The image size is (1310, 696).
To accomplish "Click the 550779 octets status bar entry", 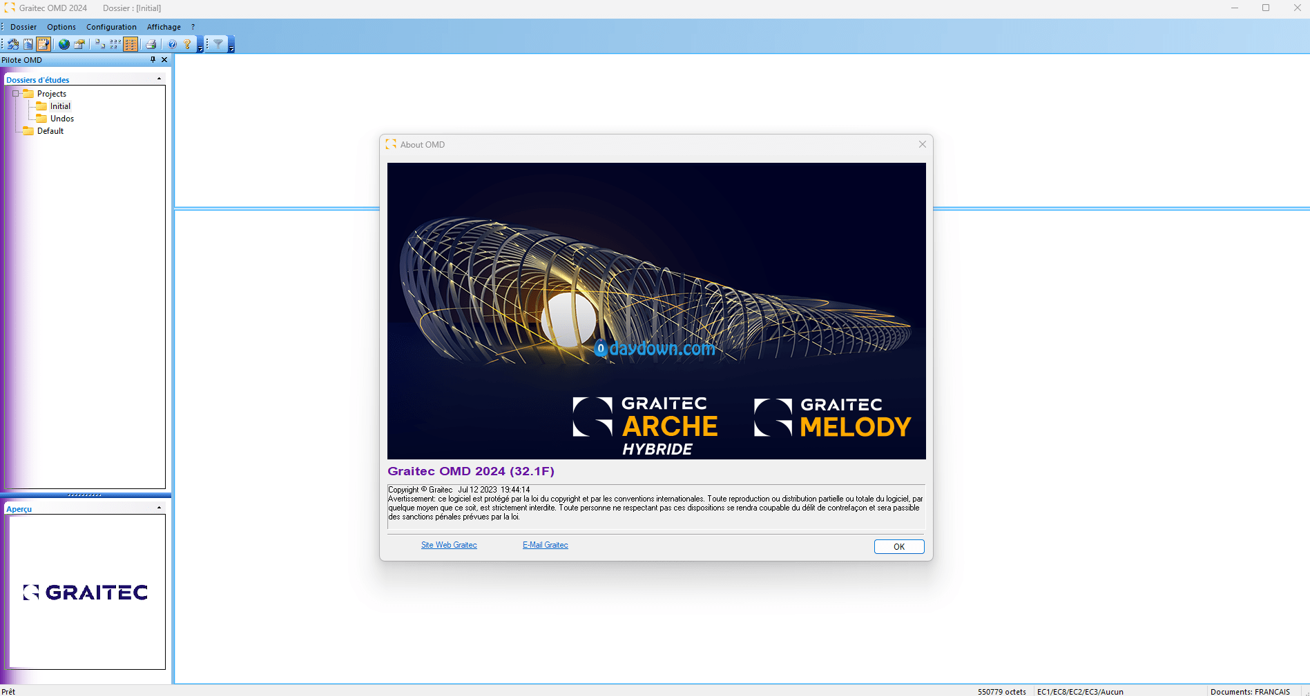I will [1002, 691].
